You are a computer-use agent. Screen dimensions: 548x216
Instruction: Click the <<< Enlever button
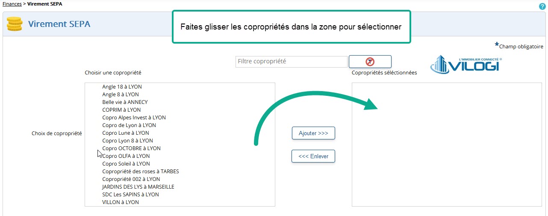coord(313,156)
